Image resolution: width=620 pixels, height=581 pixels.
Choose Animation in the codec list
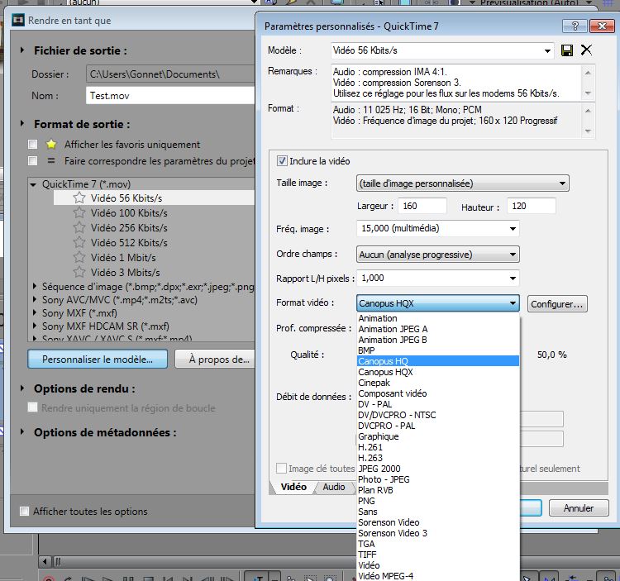[437, 318]
